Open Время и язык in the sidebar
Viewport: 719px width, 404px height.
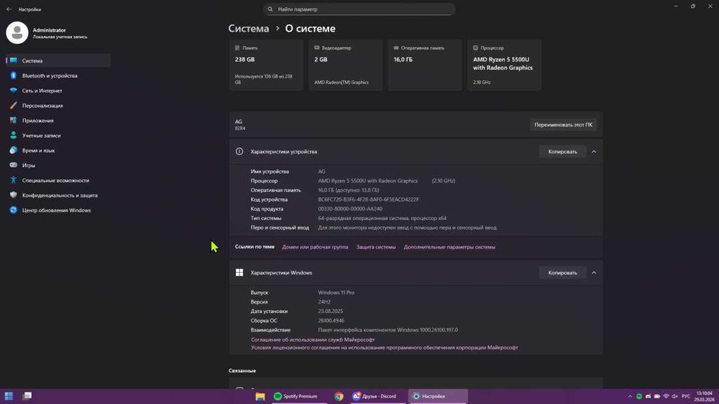[58, 150]
